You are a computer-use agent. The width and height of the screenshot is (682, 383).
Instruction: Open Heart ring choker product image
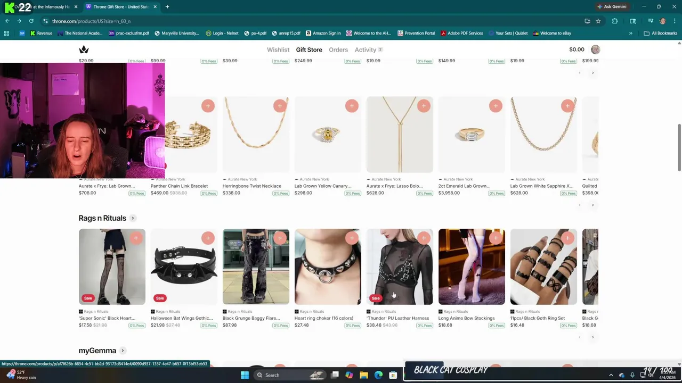click(328, 267)
